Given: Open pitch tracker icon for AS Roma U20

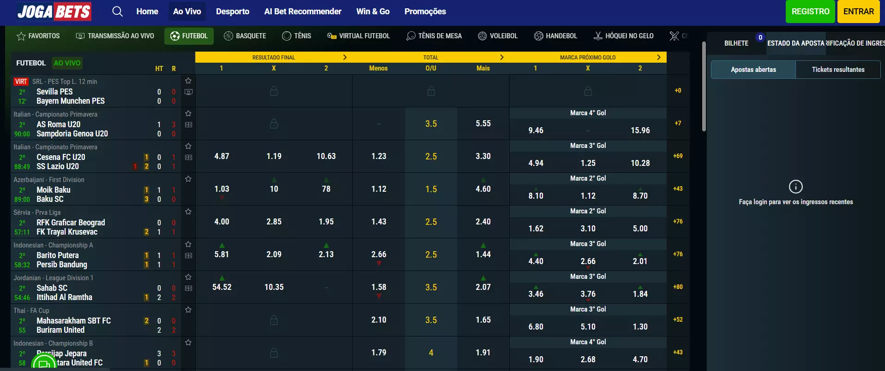Looking at the screenshot, I should click(188, 124).
